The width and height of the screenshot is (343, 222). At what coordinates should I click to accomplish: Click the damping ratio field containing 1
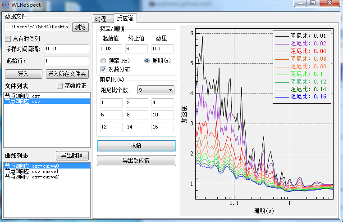111,103
